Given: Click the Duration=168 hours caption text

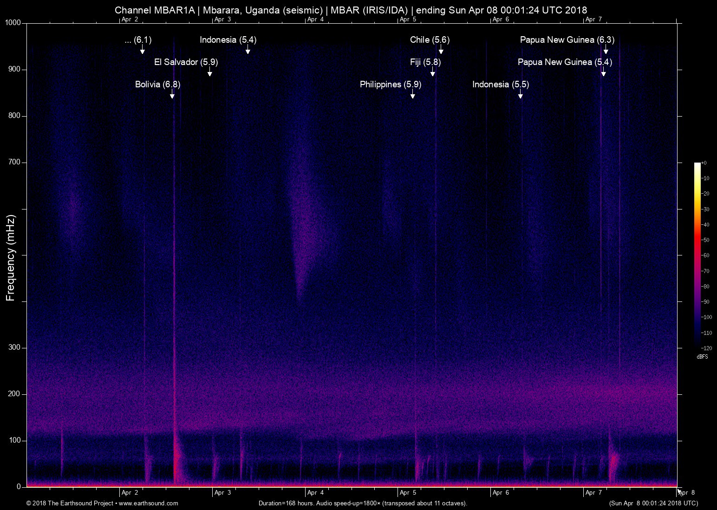Looking at the screenshot, I should pos(362,503).
